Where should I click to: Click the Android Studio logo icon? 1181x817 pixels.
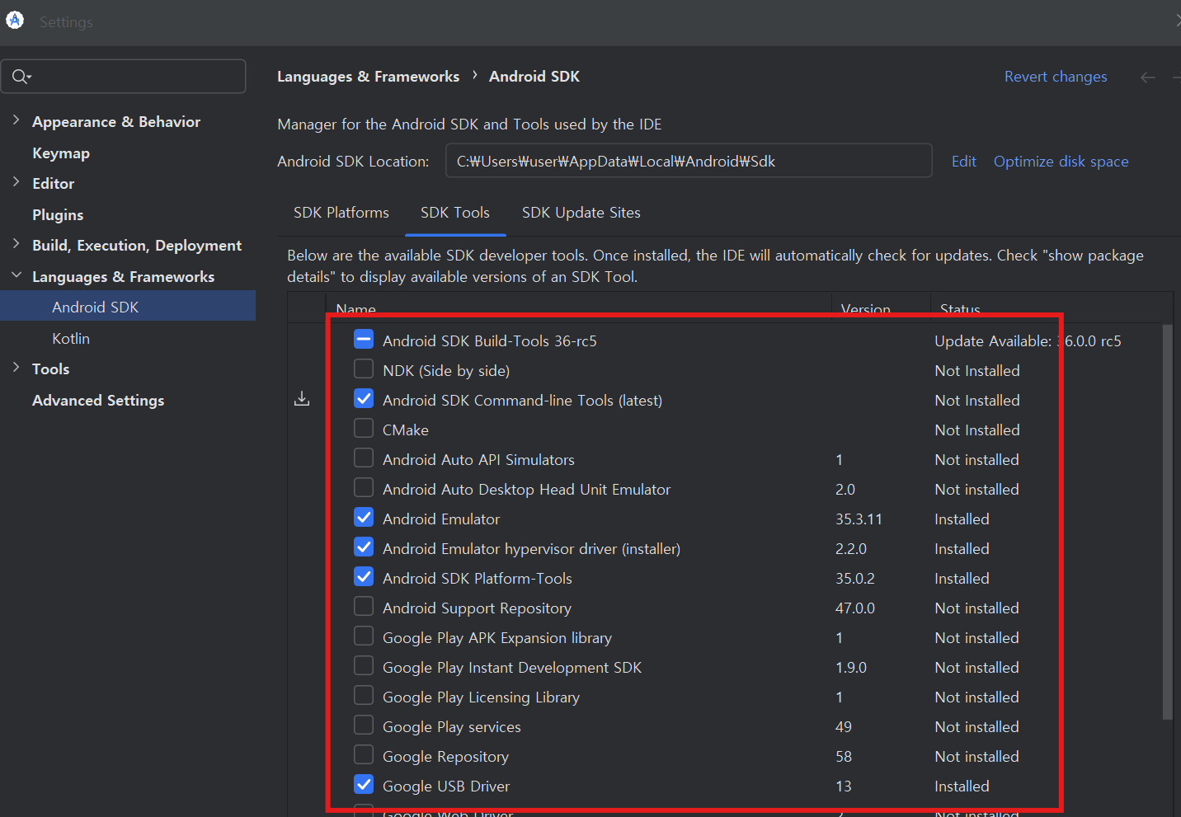(15, 21)
